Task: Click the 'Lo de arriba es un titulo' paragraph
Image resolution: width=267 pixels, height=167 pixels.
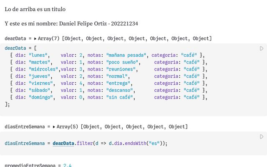Action: (35, 9)
